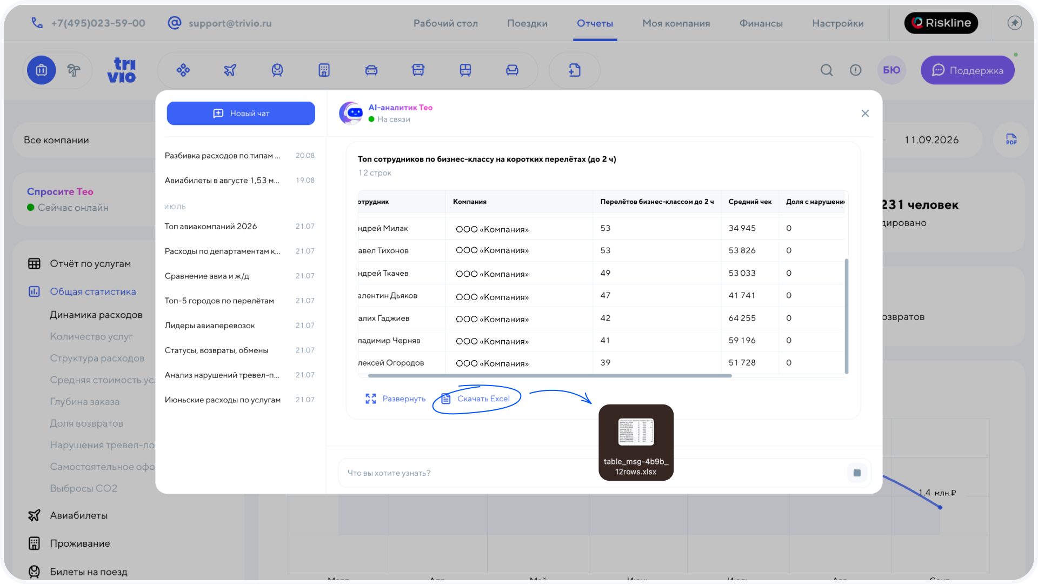Open the train tickets toolbar icon

pyautogui.click(x=277, y=70)
